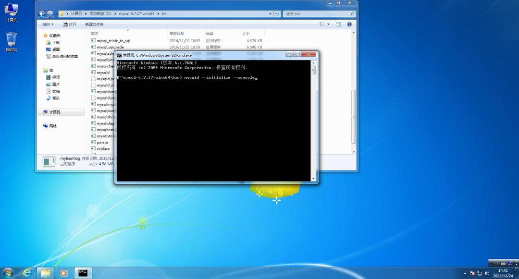Click Explorer file list scrollbar down arrow

[x=354, y=151]
